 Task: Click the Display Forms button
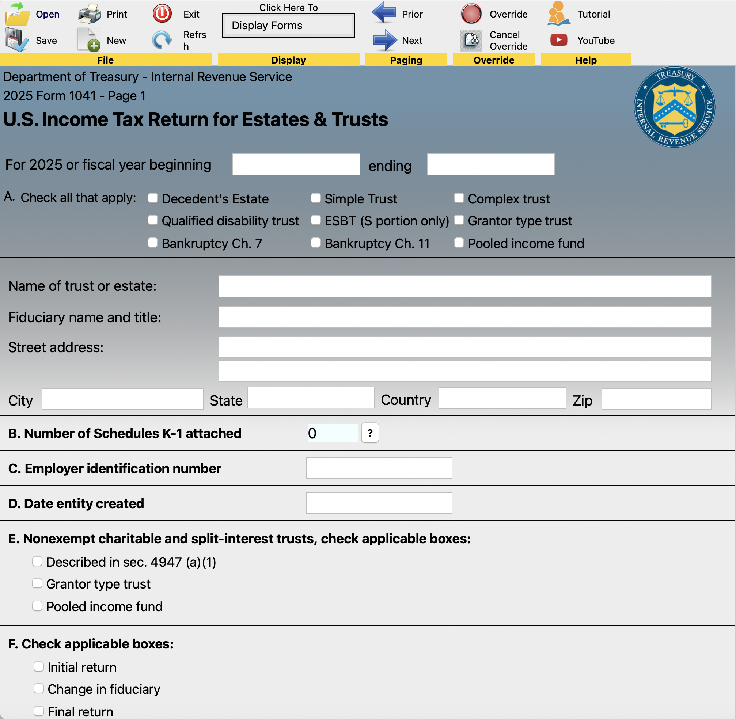tap(288, 25)
